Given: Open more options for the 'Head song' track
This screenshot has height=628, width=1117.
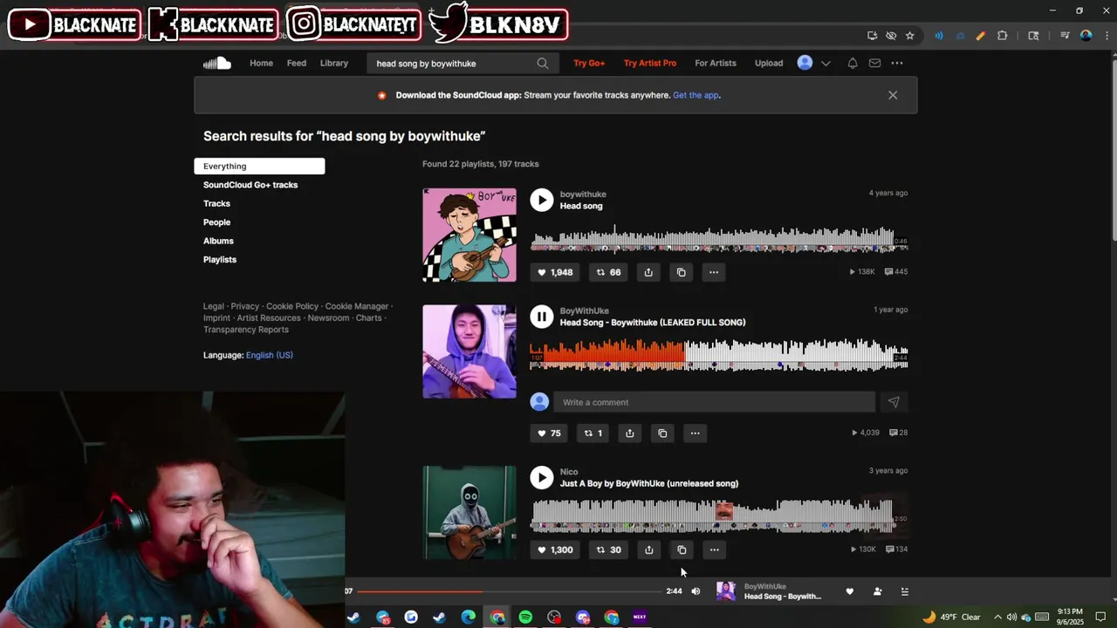Looking at the screenshot, I should point(714,272).
